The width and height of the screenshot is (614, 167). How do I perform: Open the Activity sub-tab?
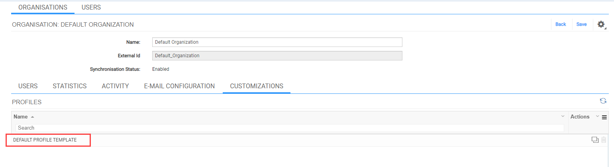pyautogui.click(x=115, y=86)
